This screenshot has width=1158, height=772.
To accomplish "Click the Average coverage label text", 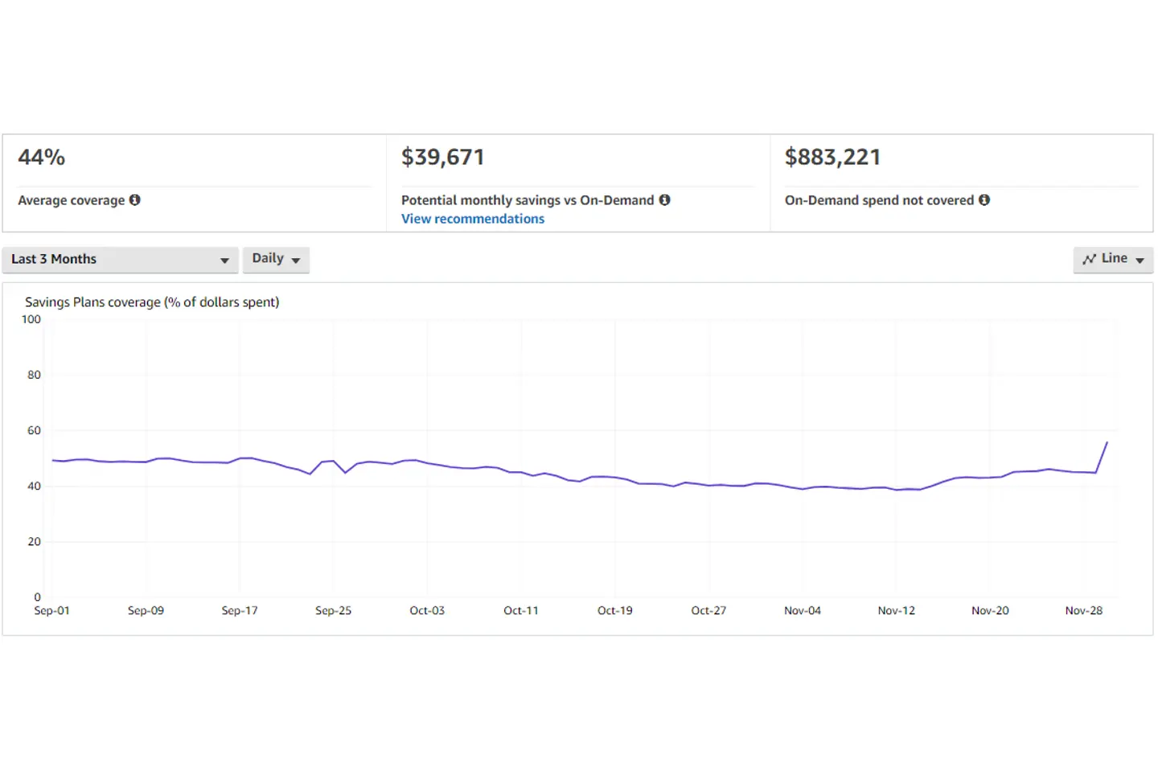I will [72, 200].
